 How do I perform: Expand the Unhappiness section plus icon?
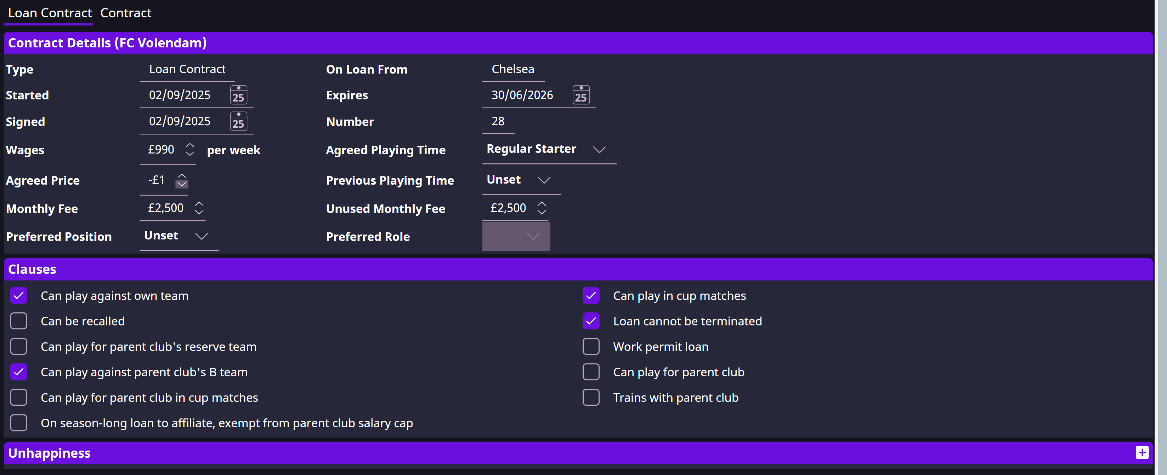pos(1141,452)
